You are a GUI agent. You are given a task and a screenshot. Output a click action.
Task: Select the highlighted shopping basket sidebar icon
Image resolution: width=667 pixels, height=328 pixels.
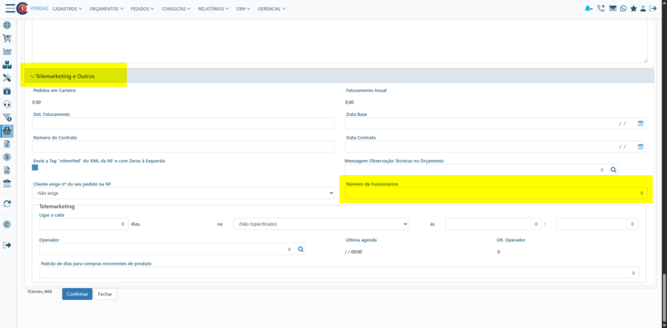(x=7, y=131)
